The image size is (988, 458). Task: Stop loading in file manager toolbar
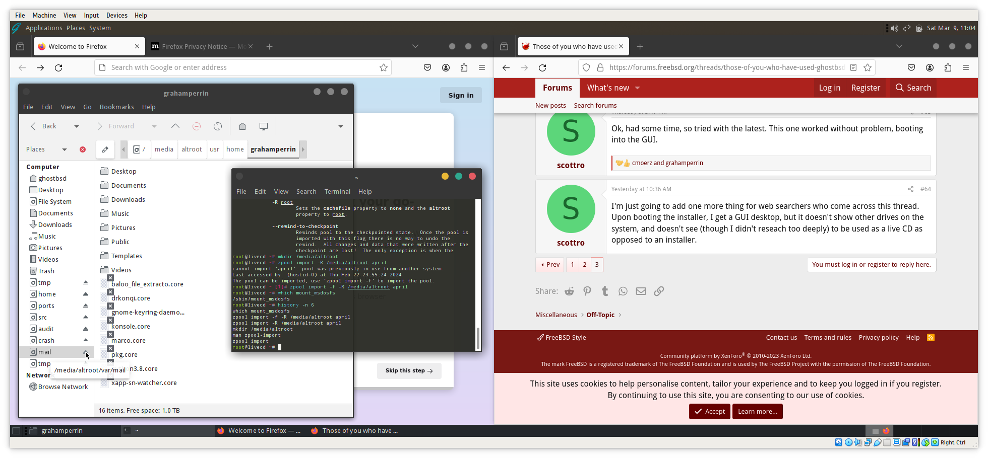pos(197,126)
